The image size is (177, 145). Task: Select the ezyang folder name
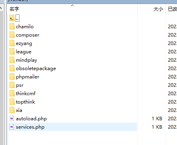(24, 43)
